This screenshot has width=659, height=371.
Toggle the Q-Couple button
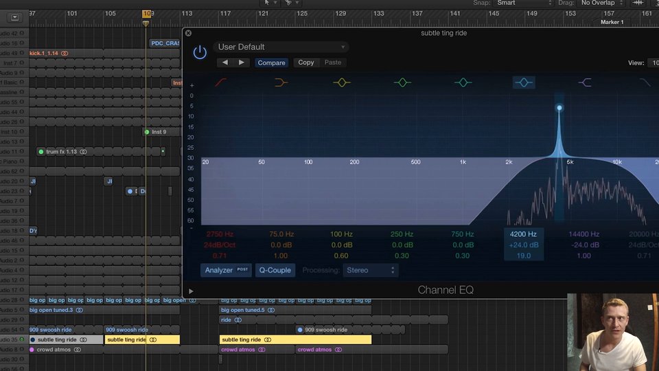tap(275, 270)
